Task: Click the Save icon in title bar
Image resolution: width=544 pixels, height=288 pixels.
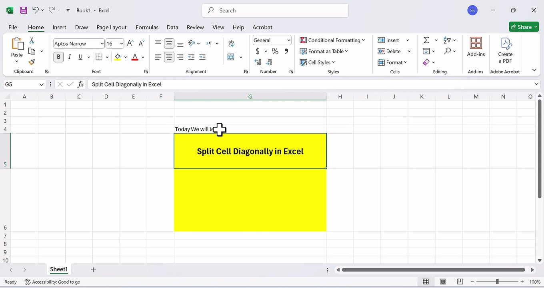Action: (x=23, y=10)
